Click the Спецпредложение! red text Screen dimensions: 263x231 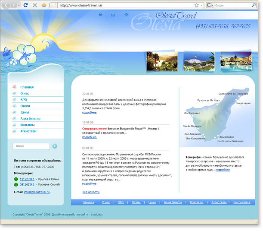click(95, 129)
